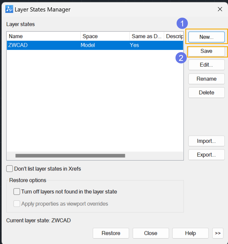Image resolution: width=228 pixels, height=244 pixels.
Task: Click the X close button in title bar
Action: coord(220,9)
